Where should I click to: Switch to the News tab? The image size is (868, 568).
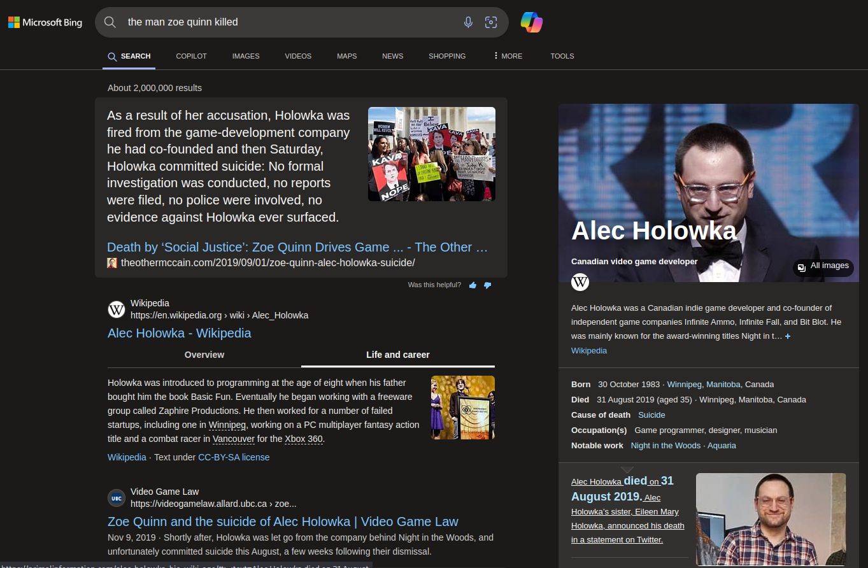coord(392,56)
